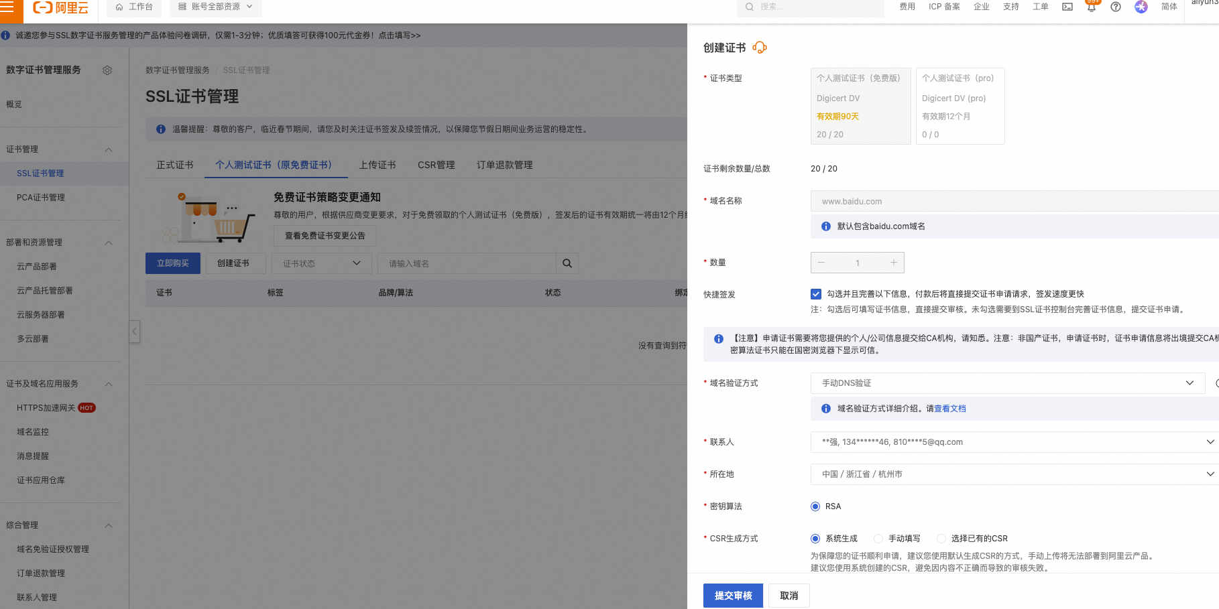Screen dimensions: 1219x609
Task: Open 证书应用仓库 in the sidebar
Action: (x=41, y=480)
